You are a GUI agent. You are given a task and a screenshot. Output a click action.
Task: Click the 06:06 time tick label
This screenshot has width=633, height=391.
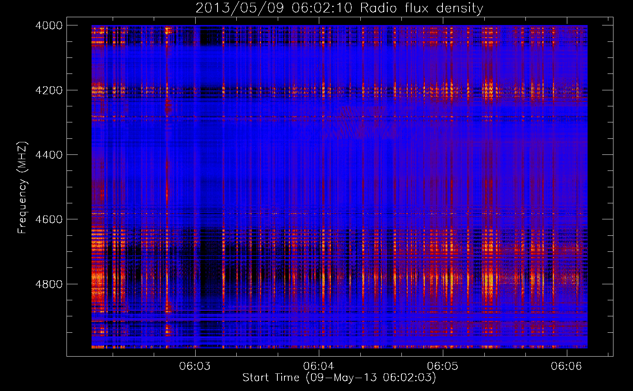point(566,366)
